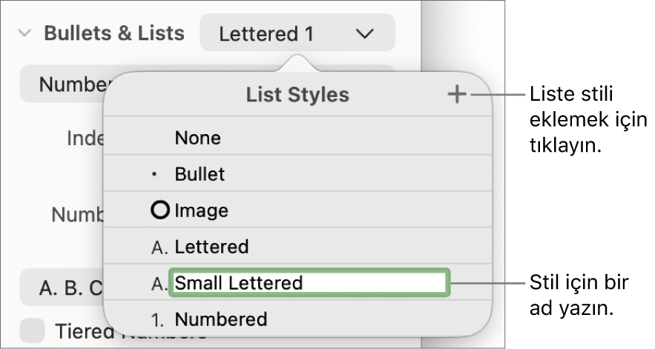Select the Numbered list style
655x349 pixels.
[220, 320]
